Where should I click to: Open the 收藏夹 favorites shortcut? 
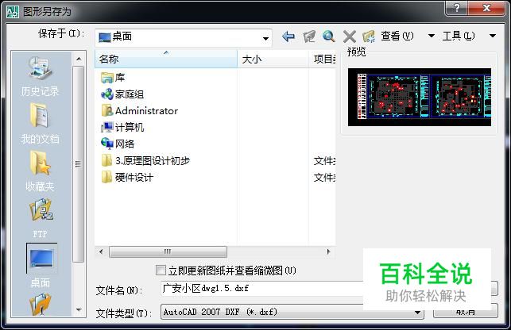tap(40, 171)
